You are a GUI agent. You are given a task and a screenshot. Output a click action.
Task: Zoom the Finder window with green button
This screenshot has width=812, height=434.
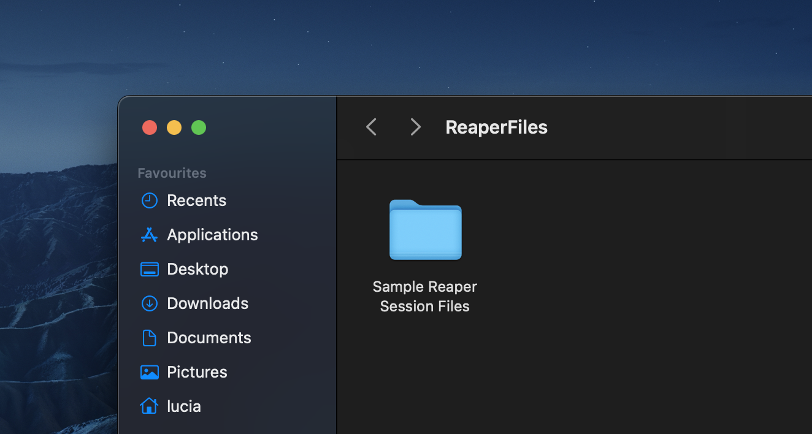coord(199,128)
